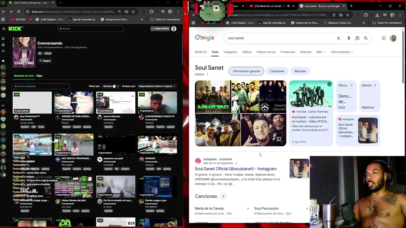Open the CONVERSEMOS CRACK stream thumbnail
The height and width of the screenshot is (228, 406).
[x=157, y=103]
